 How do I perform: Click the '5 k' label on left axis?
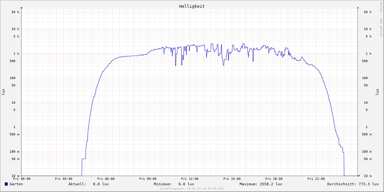[x=16, y=36]
